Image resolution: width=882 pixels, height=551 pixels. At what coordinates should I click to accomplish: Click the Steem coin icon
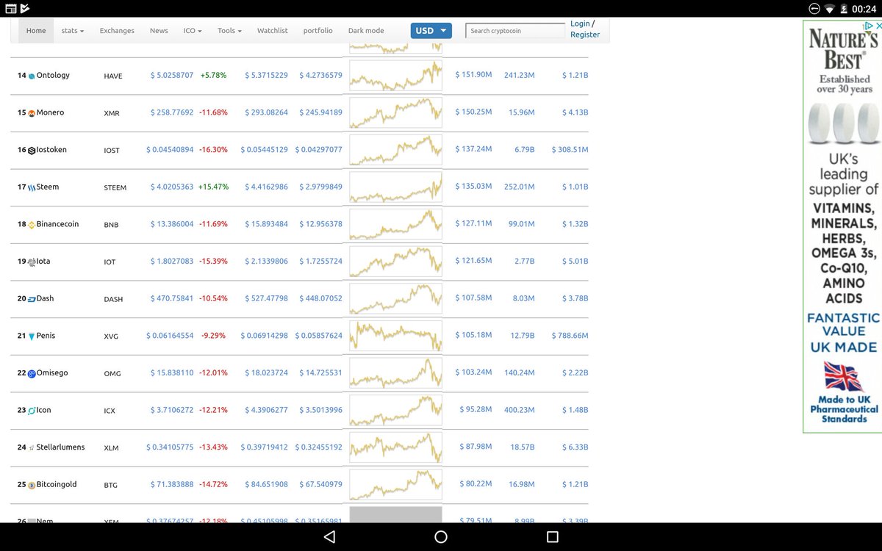pos(32,187)
